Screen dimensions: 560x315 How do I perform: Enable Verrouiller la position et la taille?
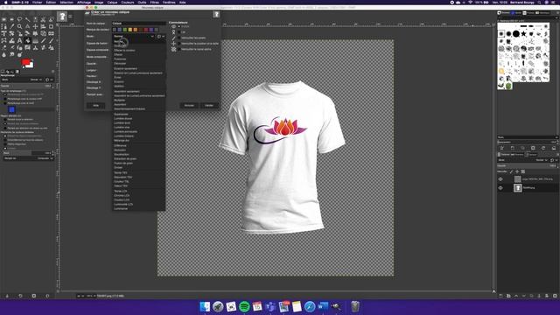pyautogui.click(x=179, y=44)
